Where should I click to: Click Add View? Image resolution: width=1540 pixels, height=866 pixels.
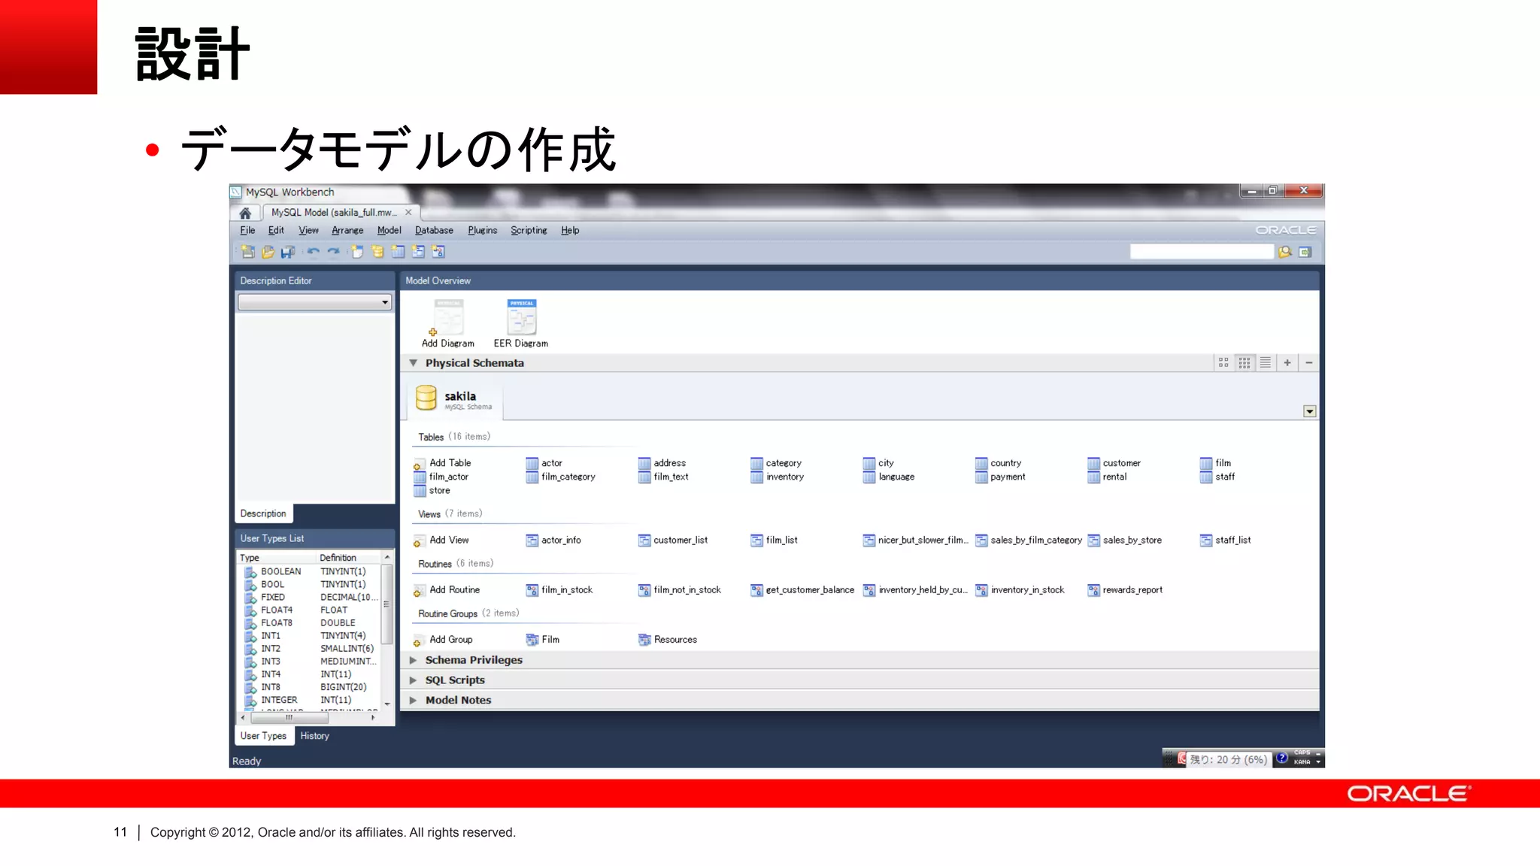(441, 540)
